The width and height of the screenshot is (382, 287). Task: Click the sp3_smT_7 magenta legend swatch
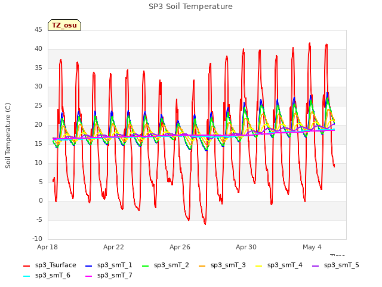coord(89,276)
